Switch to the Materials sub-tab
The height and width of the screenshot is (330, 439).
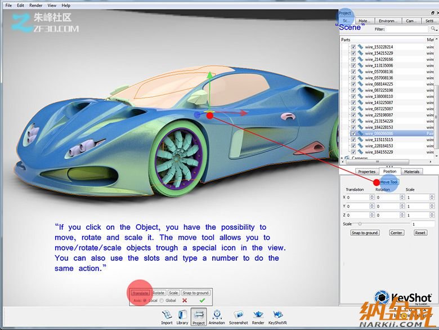[x=411, y=171]
